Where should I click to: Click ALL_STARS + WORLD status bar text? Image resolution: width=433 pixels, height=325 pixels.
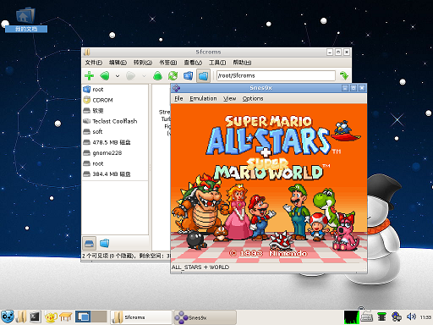click(200, 267)
